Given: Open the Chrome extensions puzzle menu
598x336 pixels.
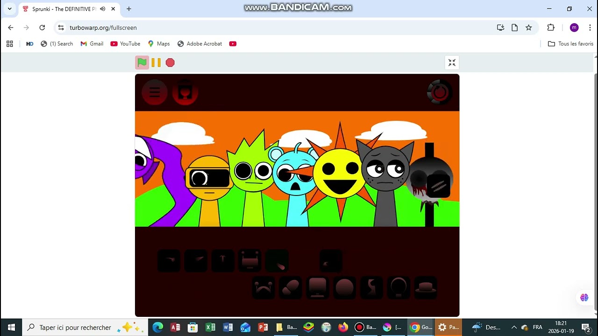Looking at the screenshot, I should tap(551, 28).
